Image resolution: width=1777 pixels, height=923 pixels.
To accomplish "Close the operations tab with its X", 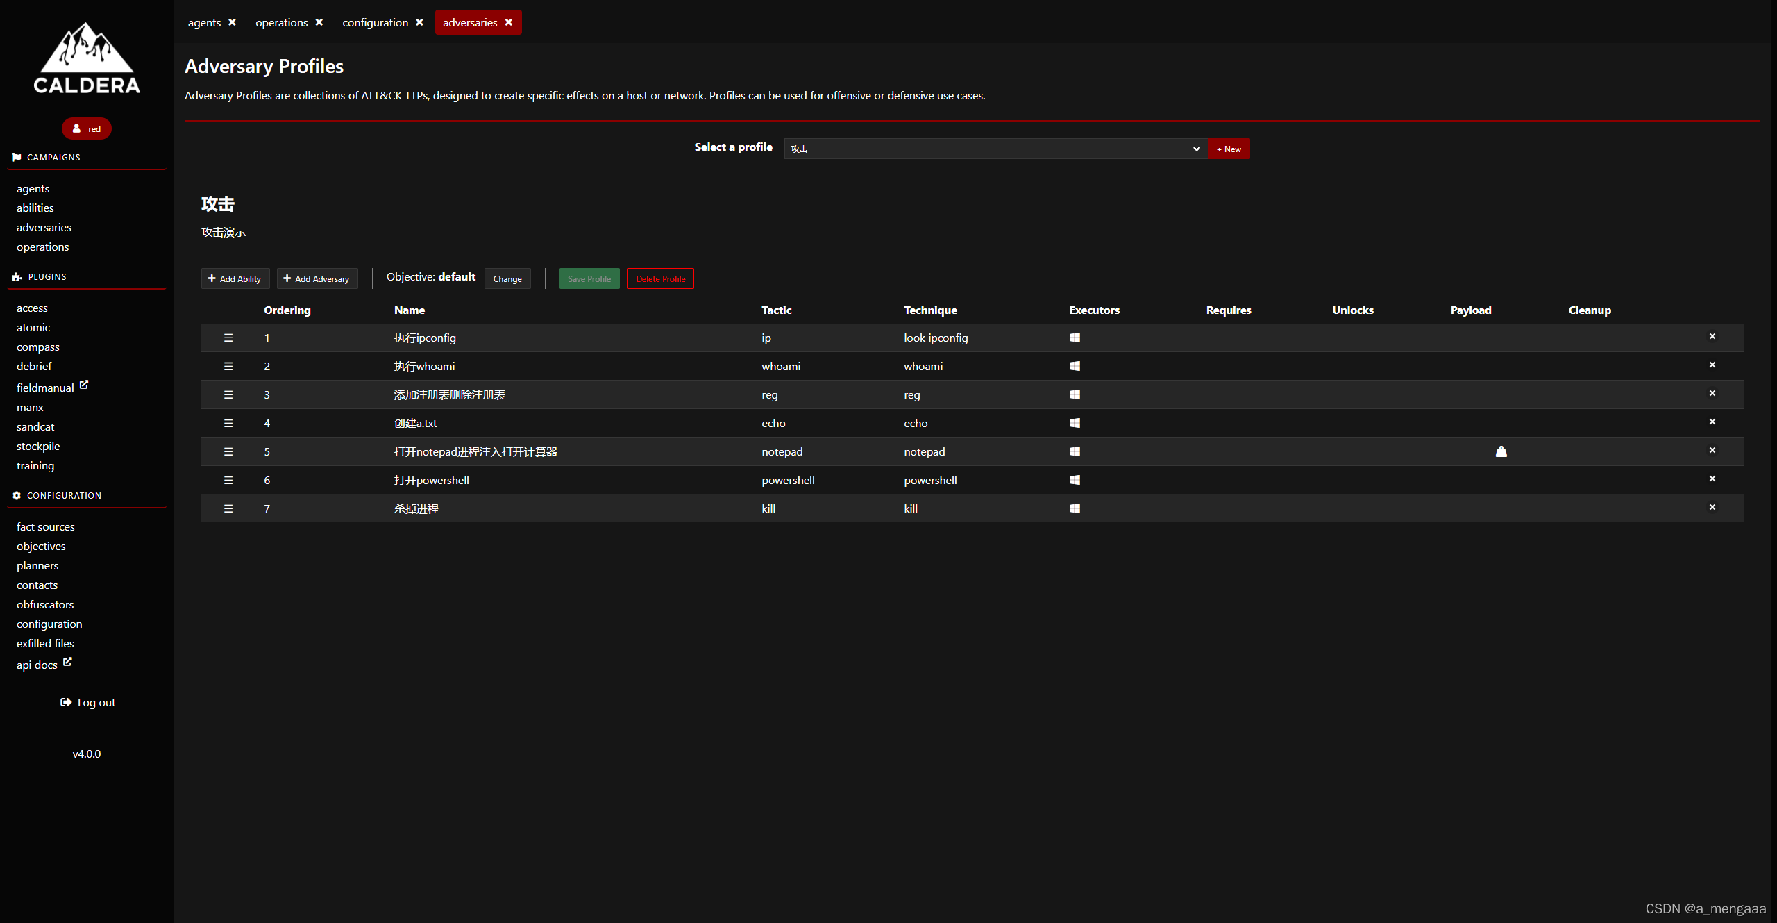I will click(x=319, y=22).
